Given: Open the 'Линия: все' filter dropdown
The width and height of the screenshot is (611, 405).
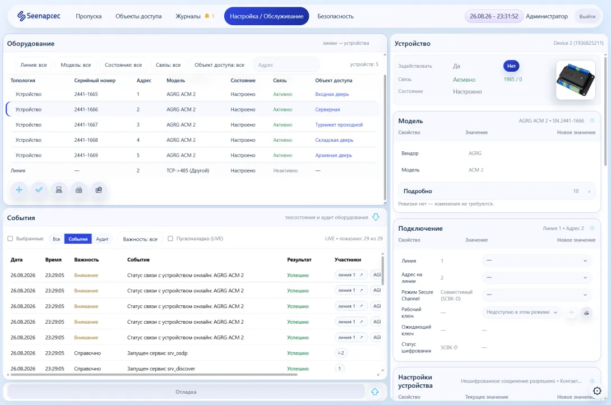Looking at the screenshot, I should tap(34, 64).
